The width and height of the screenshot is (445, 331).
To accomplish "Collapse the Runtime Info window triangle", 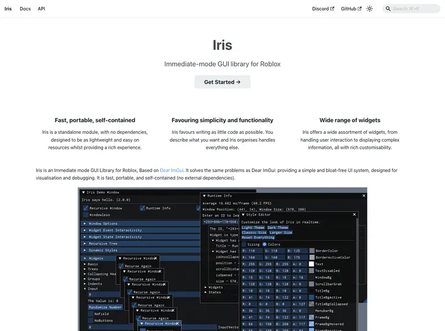I will [204, 196].
